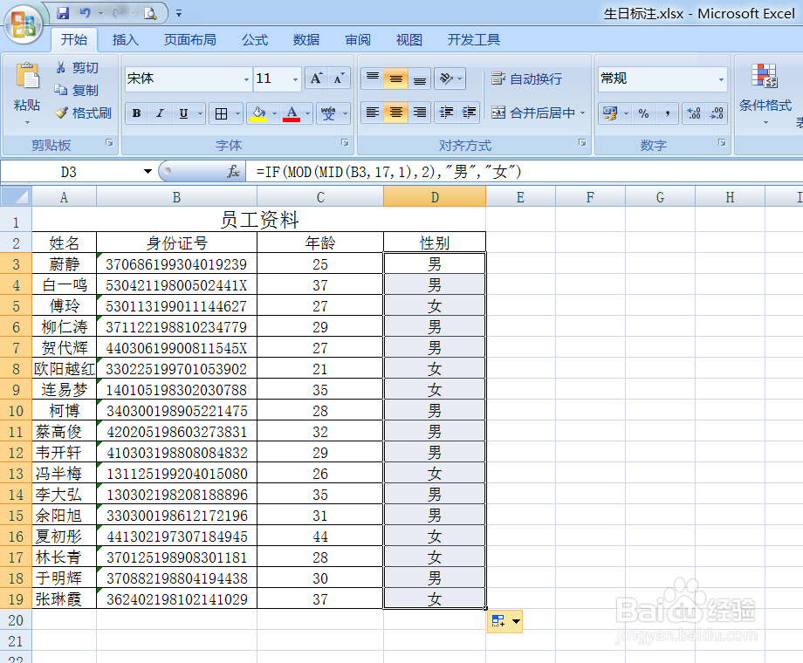This screenshot has height=663, width=803.
Task: Apply yellow fill color
Action: [x=258, y=113]
